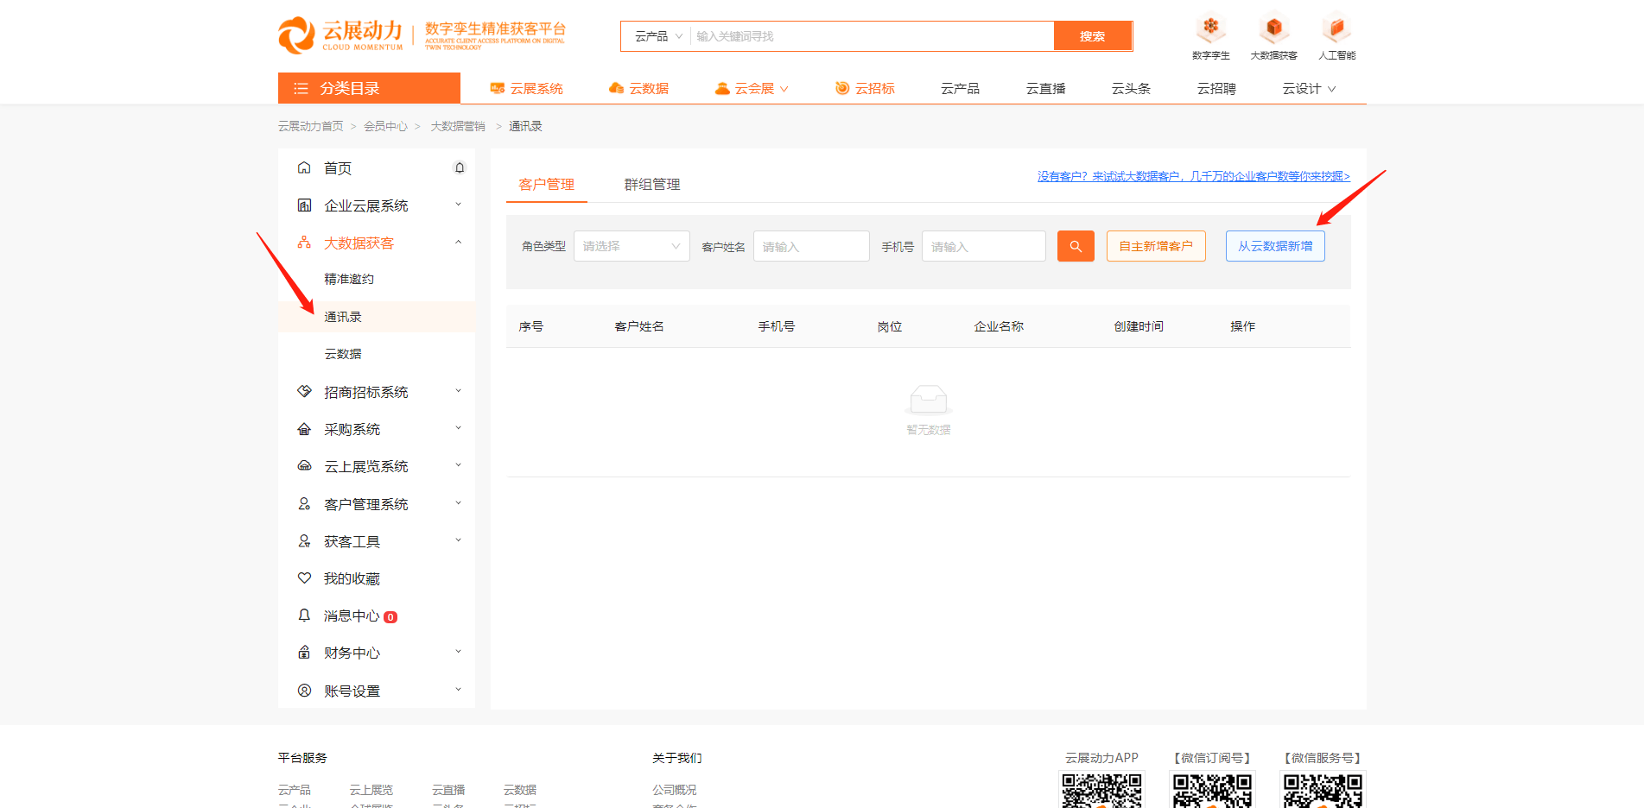Click the 云展动力APP QR code
1644x808 pixels.
tap(1101, 790)
